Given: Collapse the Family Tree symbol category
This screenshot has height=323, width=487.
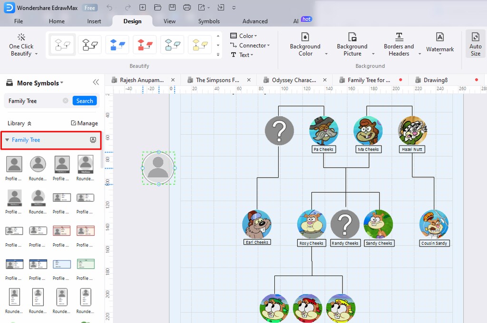Looking at the screenshot, I should pos(7,140).
